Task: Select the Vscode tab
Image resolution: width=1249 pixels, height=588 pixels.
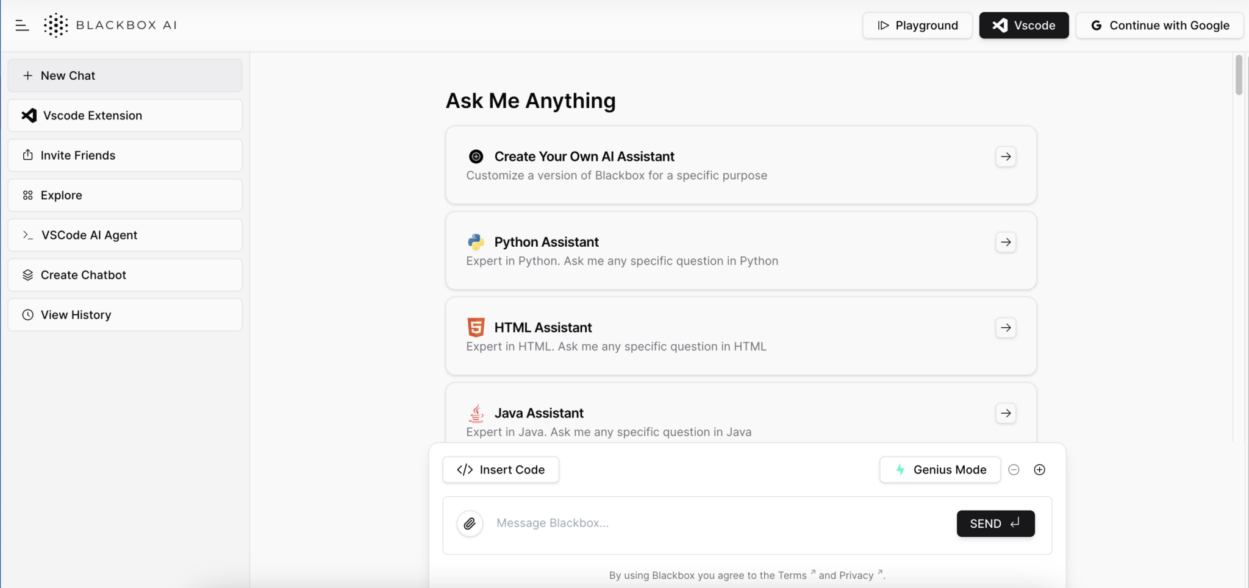Action: point(1023,25)
